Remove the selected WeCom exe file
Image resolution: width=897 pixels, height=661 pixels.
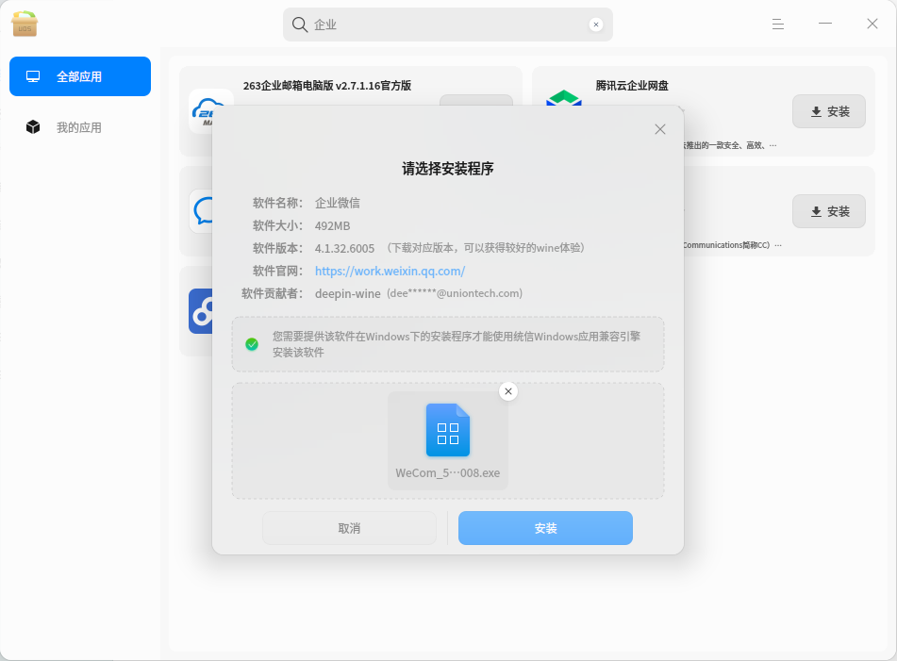(508, 391)
